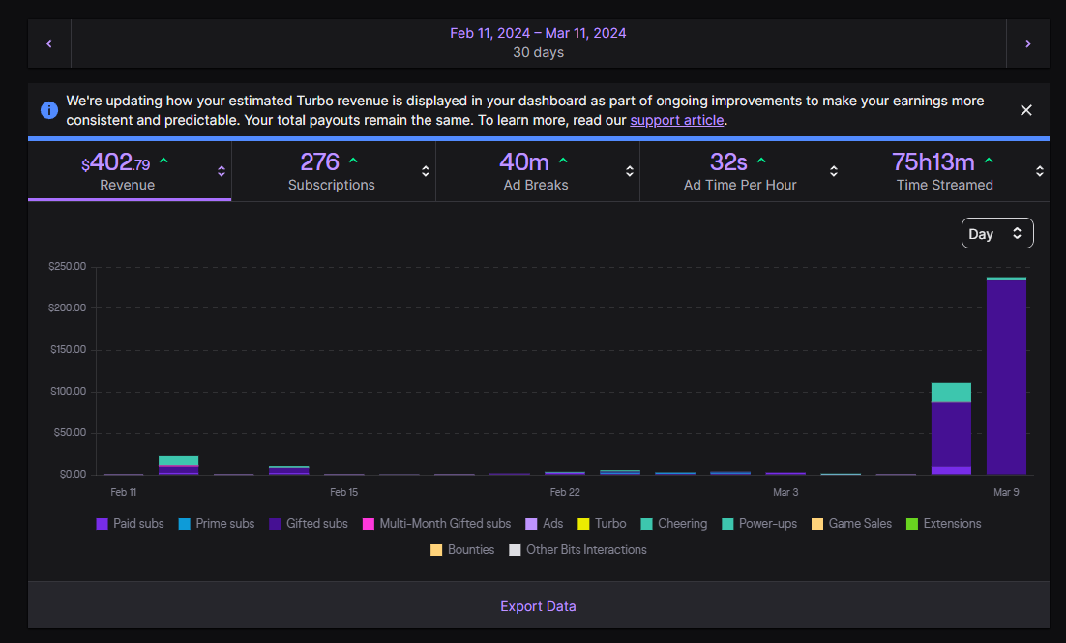Image resolution: width=1066 pixels, height=643 pixels.
Task: Click the green up-arrow beside Revenue amount
Action: 163,161
